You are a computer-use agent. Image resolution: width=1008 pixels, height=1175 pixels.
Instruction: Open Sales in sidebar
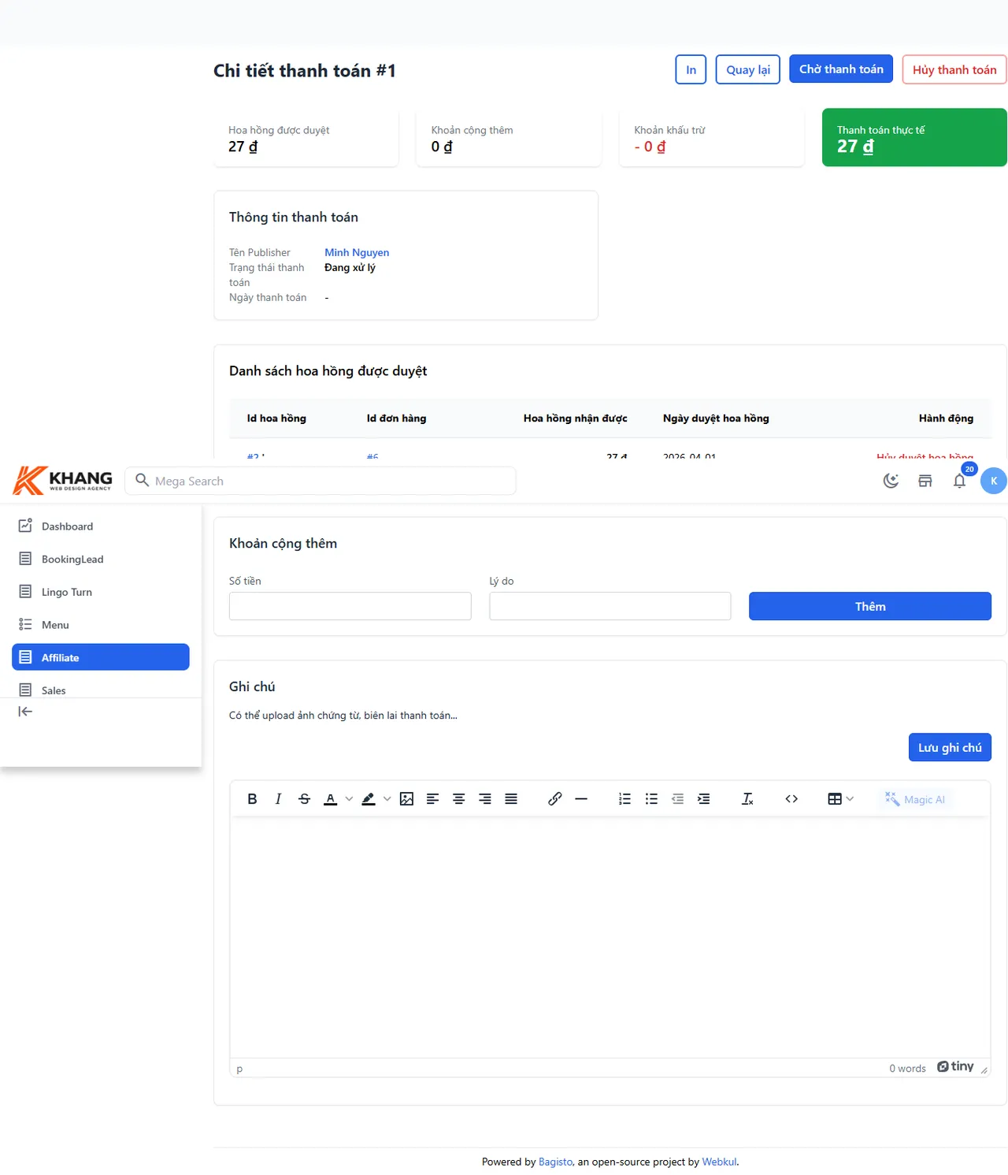point(101,690)
